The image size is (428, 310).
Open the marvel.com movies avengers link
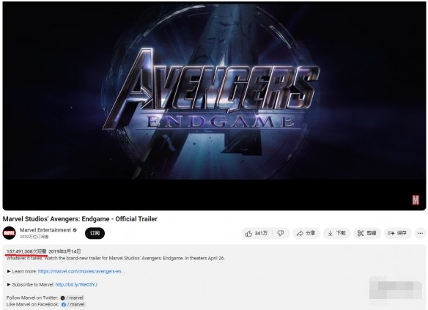tap(81, 271)
